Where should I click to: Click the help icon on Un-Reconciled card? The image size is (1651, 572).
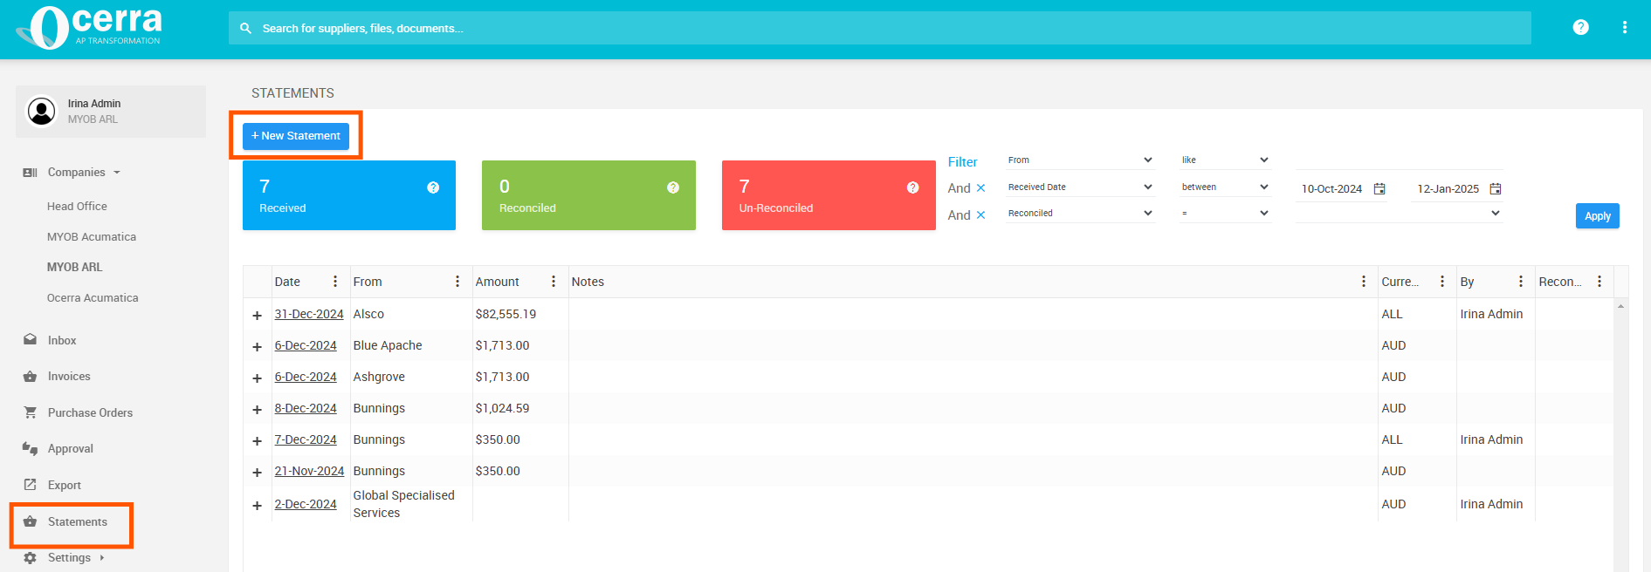pos(912,187)
